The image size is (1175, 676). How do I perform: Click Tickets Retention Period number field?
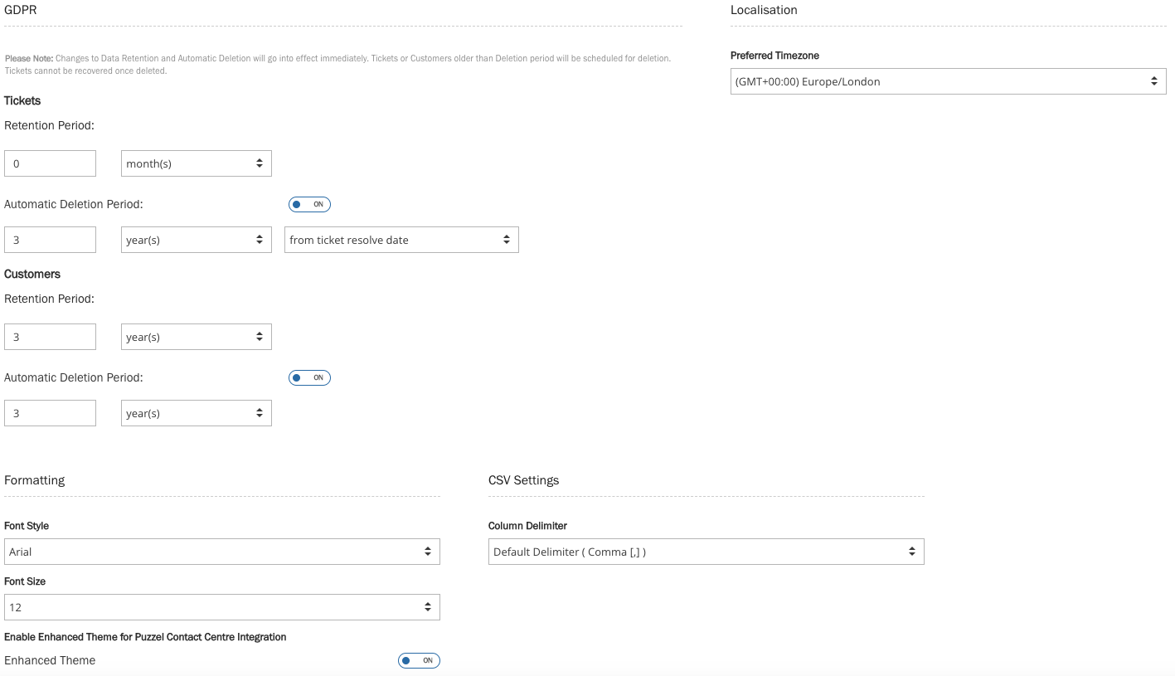[50, 163]
